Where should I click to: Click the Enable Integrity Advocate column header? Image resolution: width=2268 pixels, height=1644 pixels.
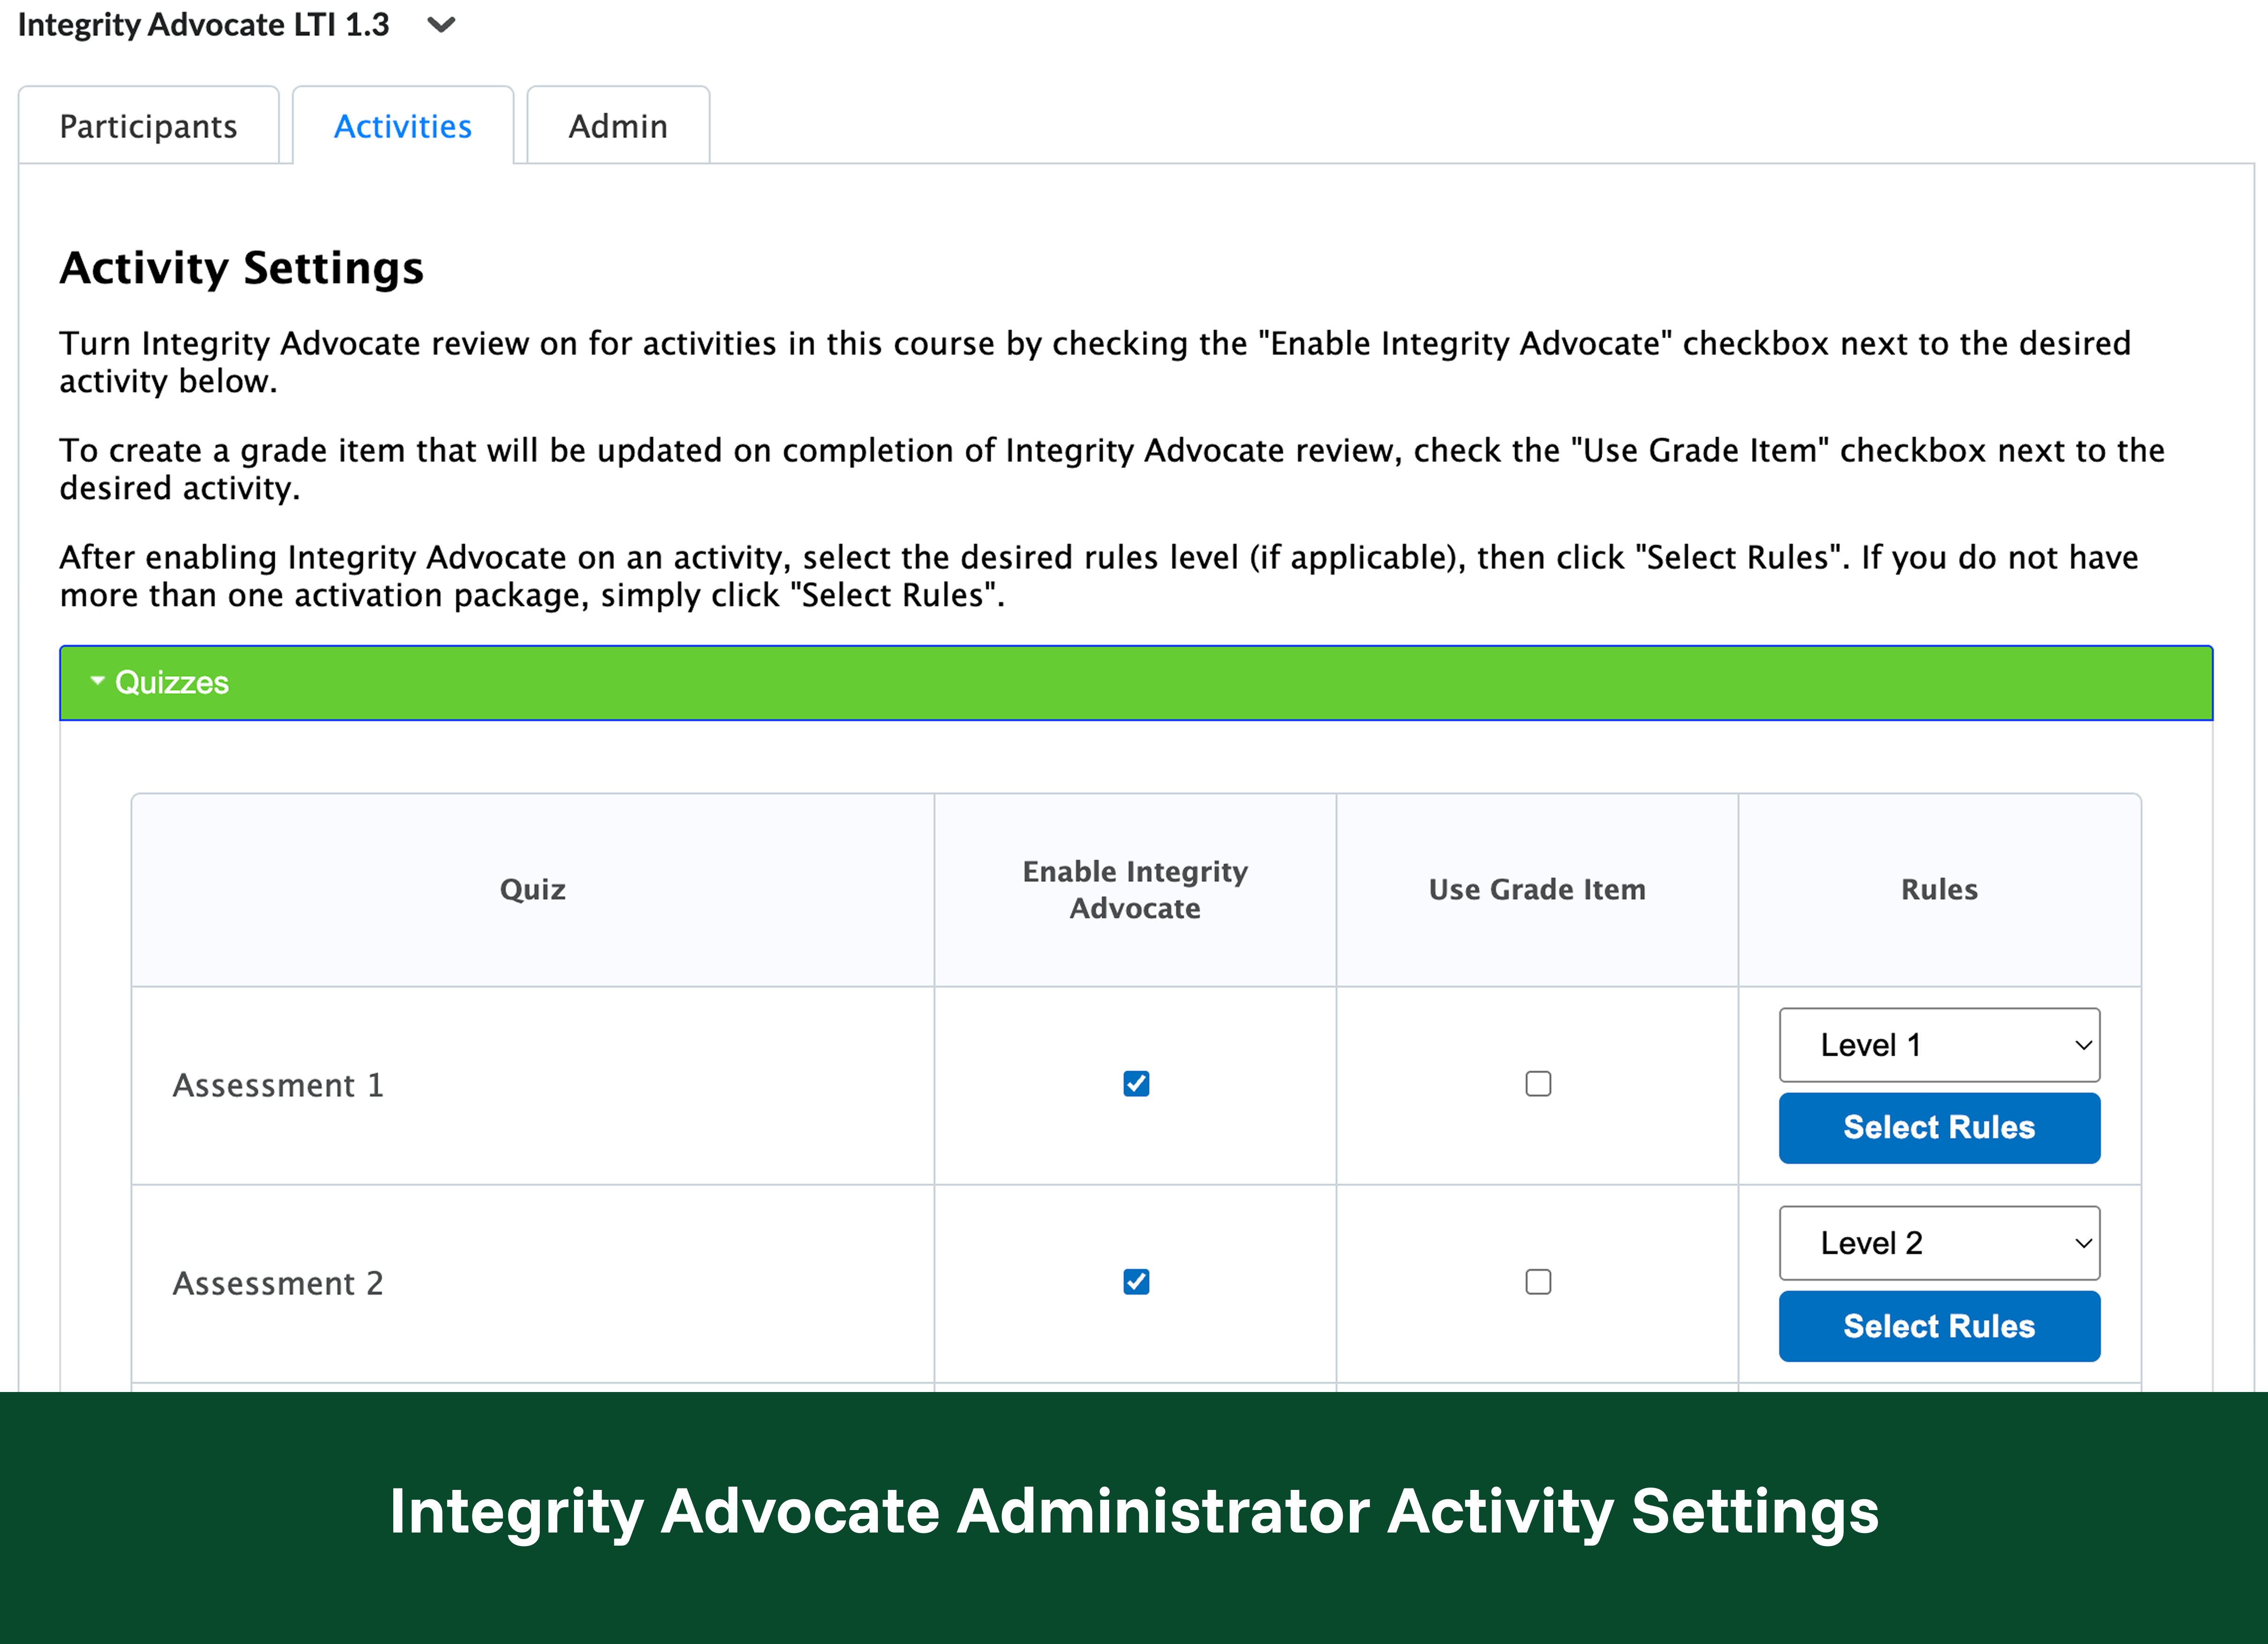coord(1135,889)
